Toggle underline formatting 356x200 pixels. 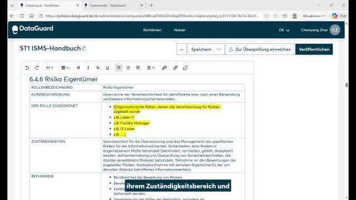coord(107,68)
